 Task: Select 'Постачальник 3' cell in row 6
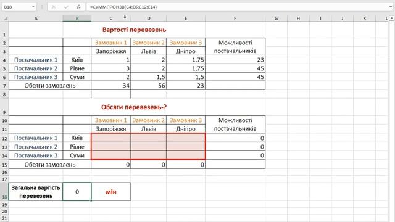36,76
